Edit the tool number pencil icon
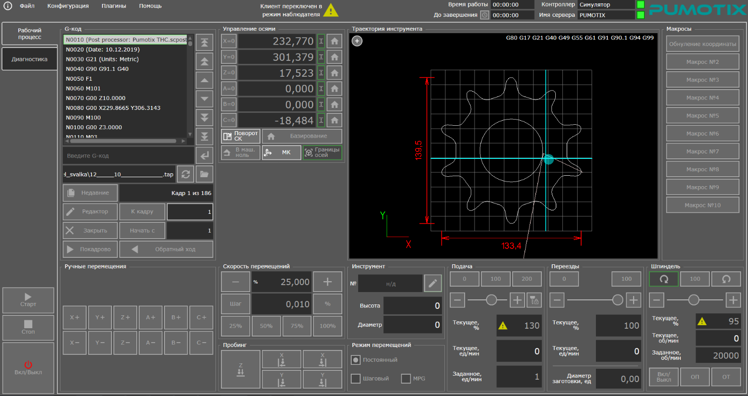 pyautogui.click(x=432, y=283)
